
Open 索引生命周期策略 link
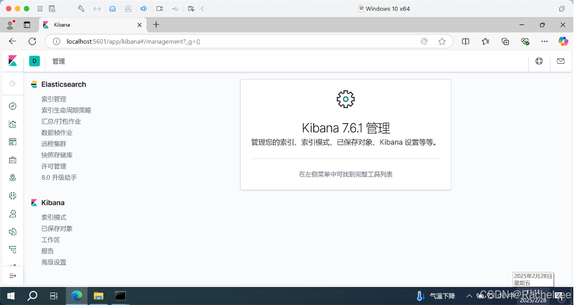point(66,110)
